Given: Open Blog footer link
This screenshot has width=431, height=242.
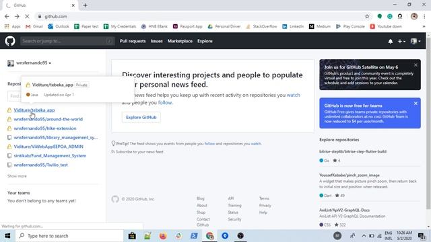Looking at the screenshot, I should point(201,198).
